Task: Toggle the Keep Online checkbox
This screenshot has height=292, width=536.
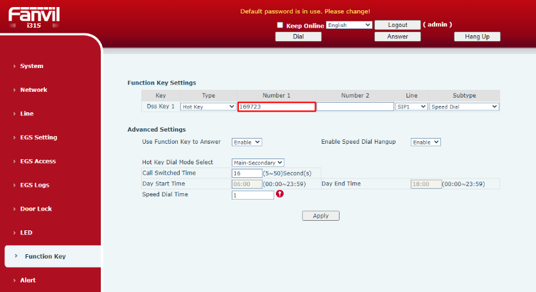Action: coord(280,25)
